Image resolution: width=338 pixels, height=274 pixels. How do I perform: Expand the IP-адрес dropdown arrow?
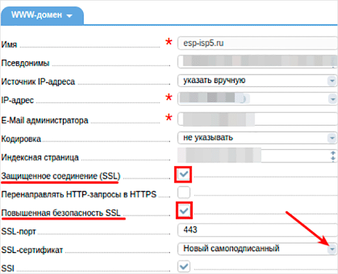point(332,100)
